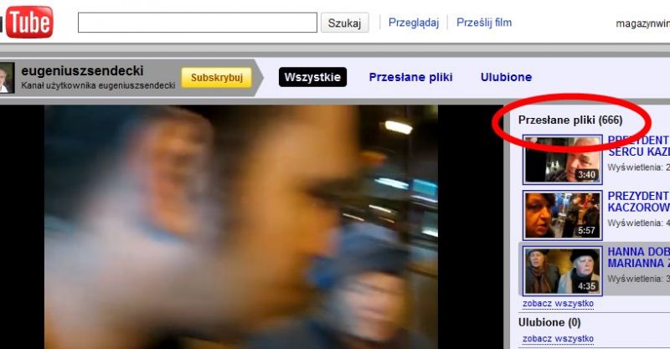Open the HANNA DOB MARIANNA video title
Screen dimensions: 670x349
(638, 257)
